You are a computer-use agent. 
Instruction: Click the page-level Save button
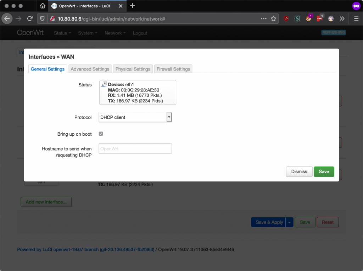305,222
